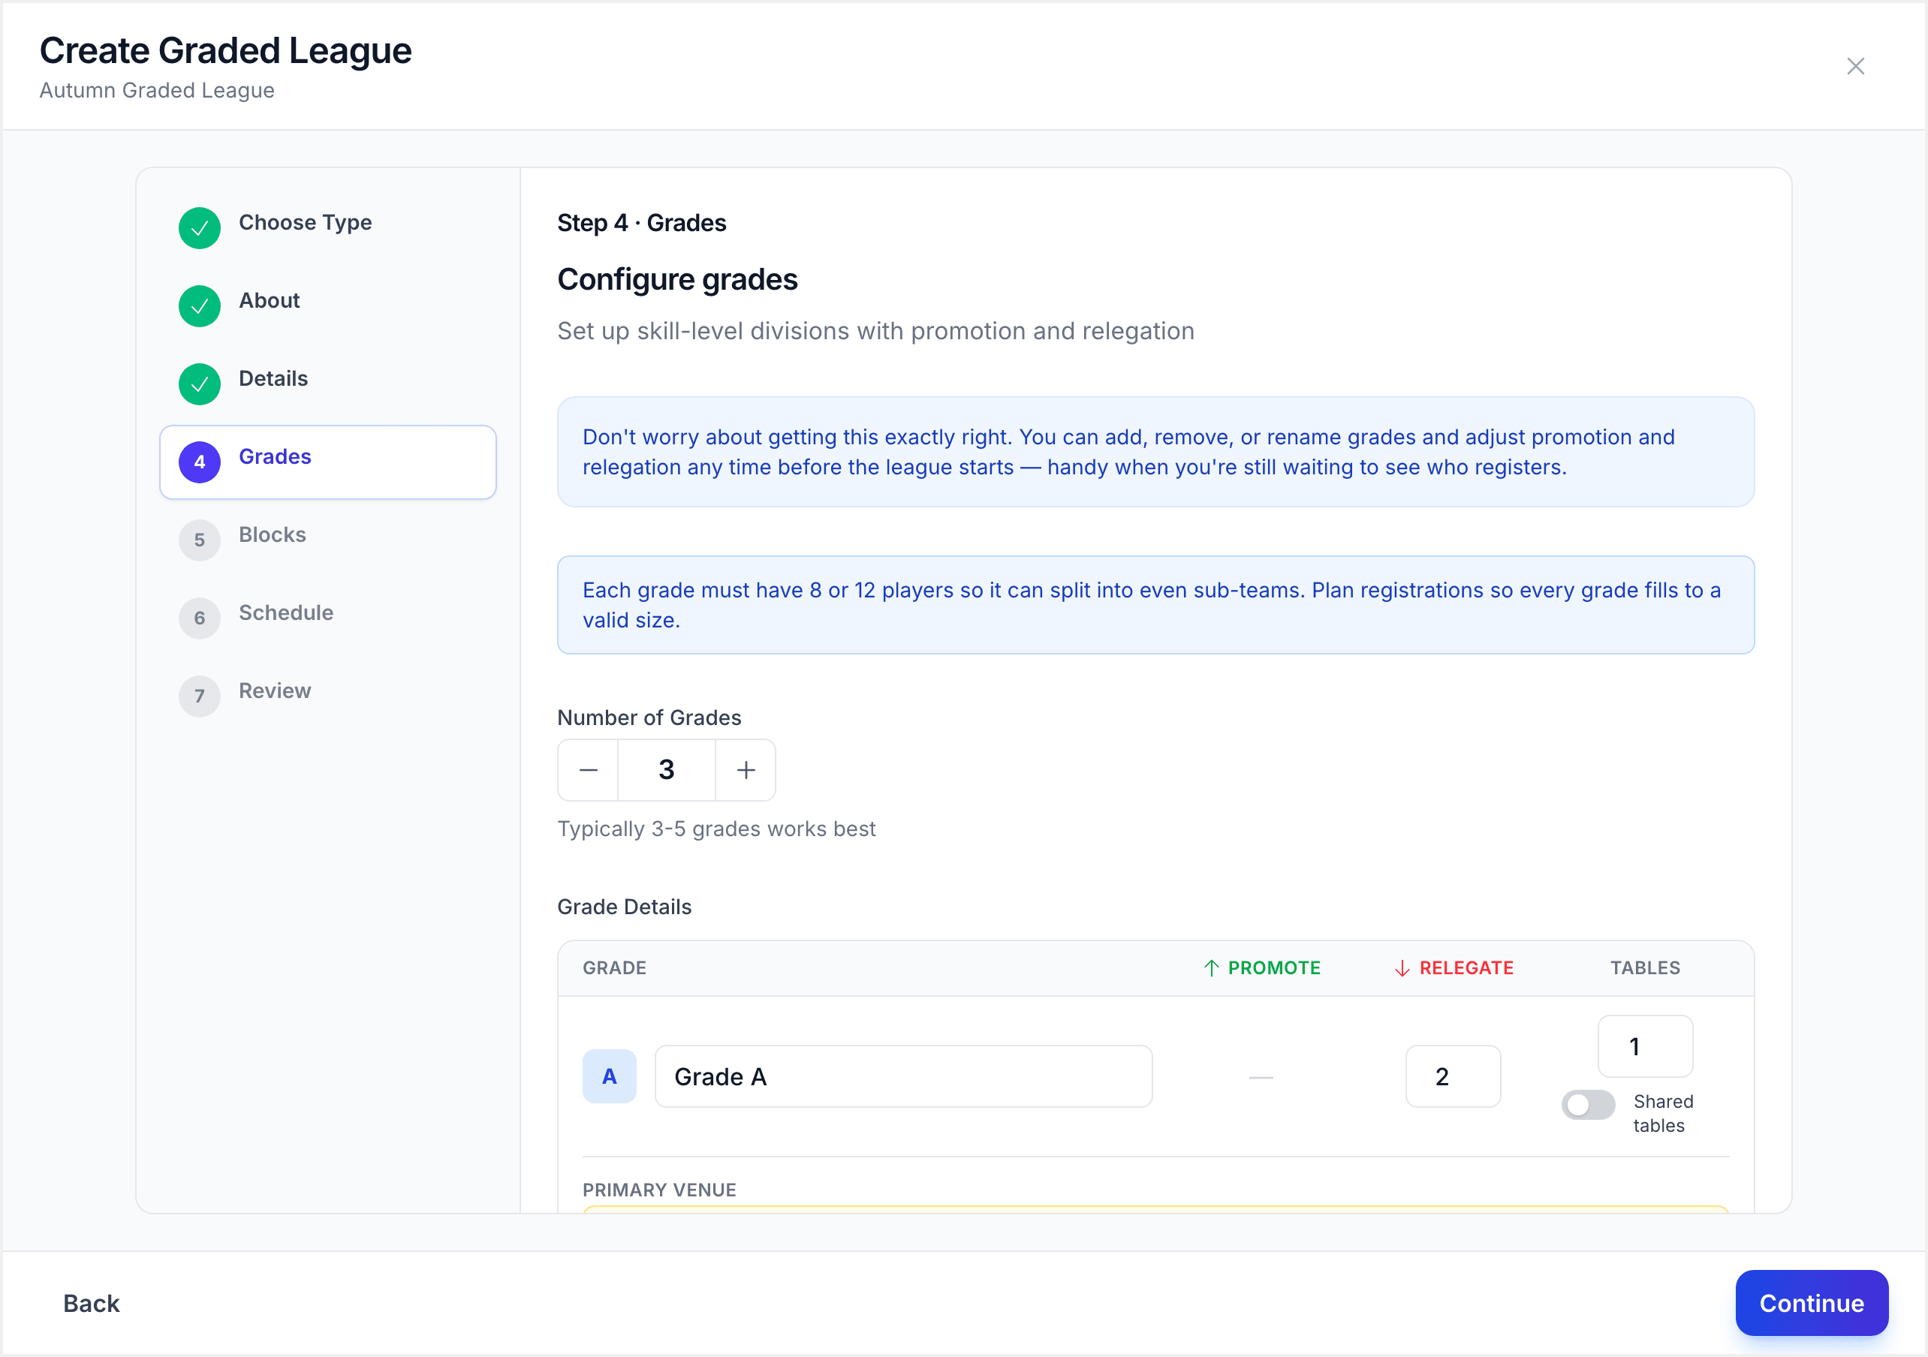This screenshot has height=1357, width=1928.
Task: Toggle the Shared tables switch
Action: pyautogui.click(x=1588, y=1105)
